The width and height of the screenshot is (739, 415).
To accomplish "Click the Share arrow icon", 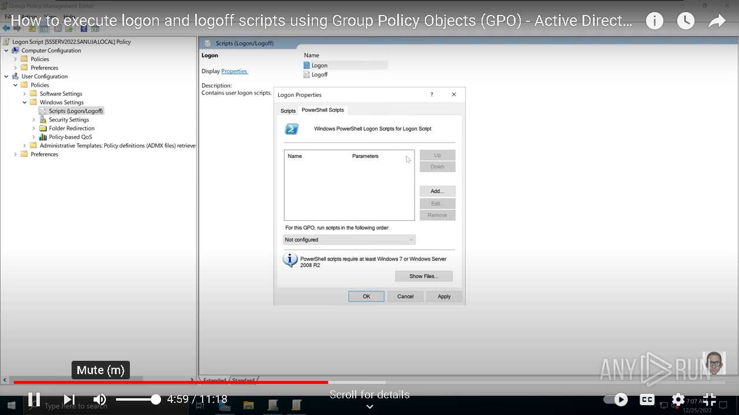I will point(716,21).
